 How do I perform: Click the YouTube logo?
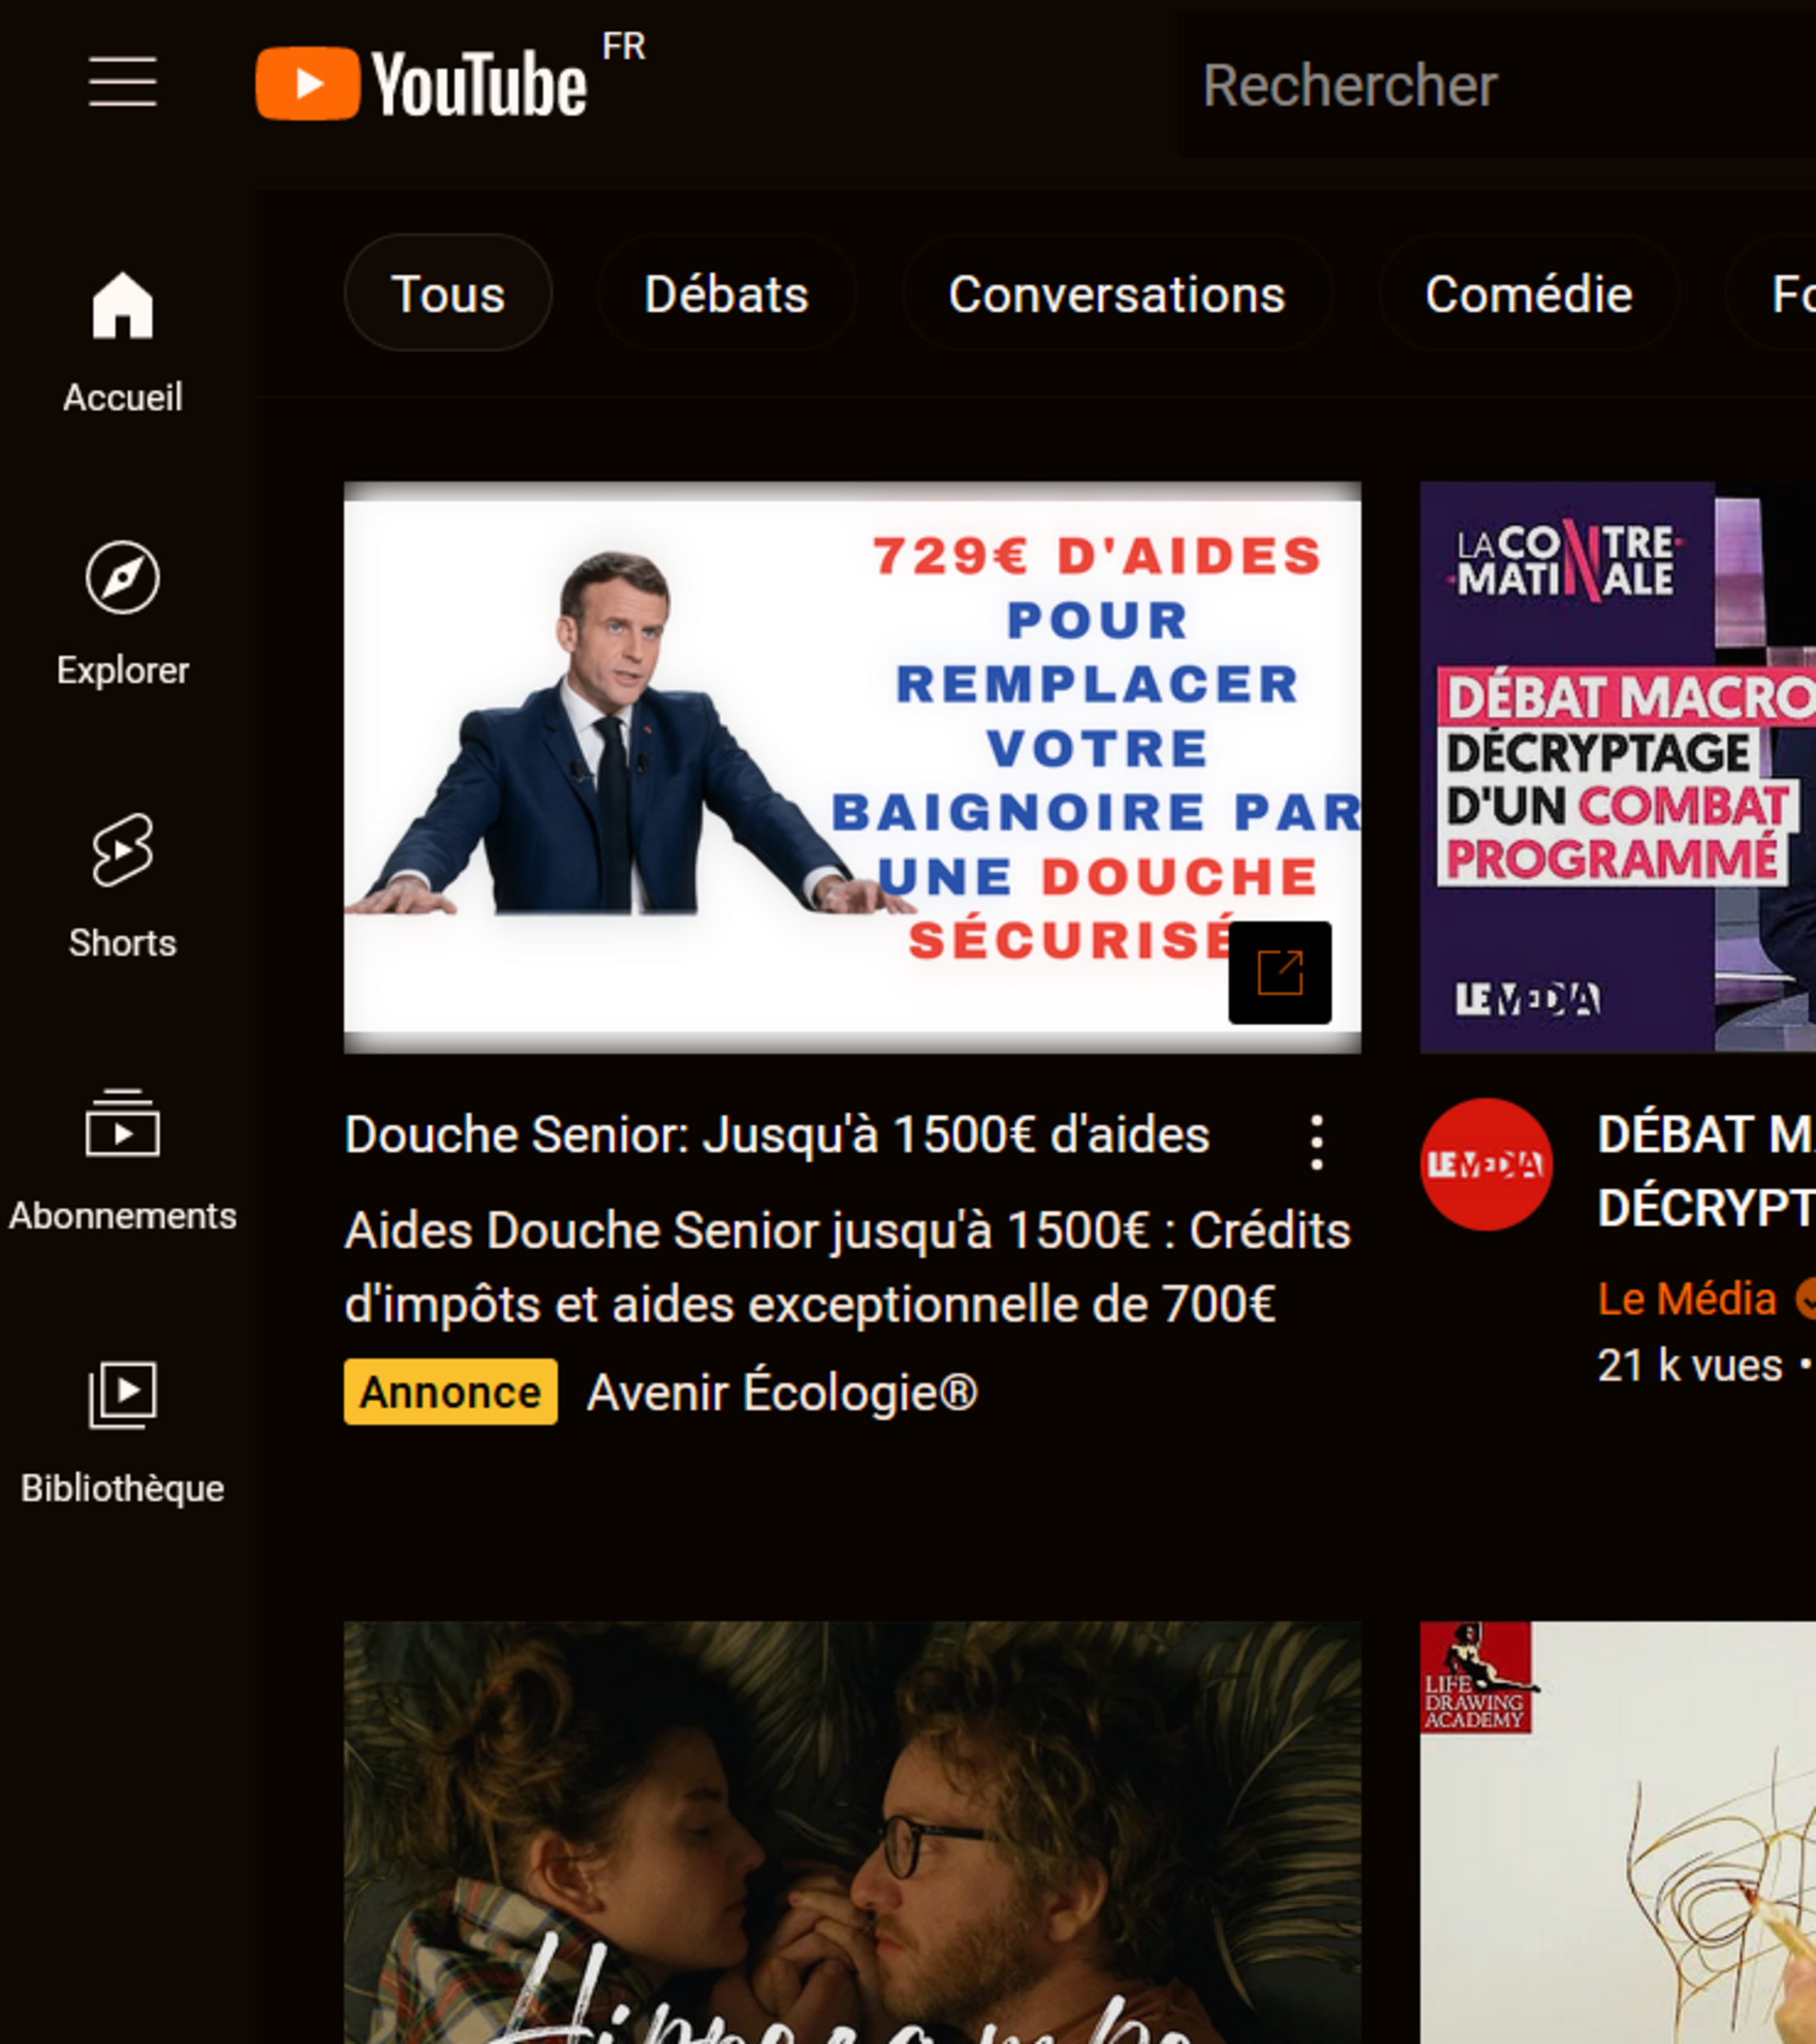420,84
